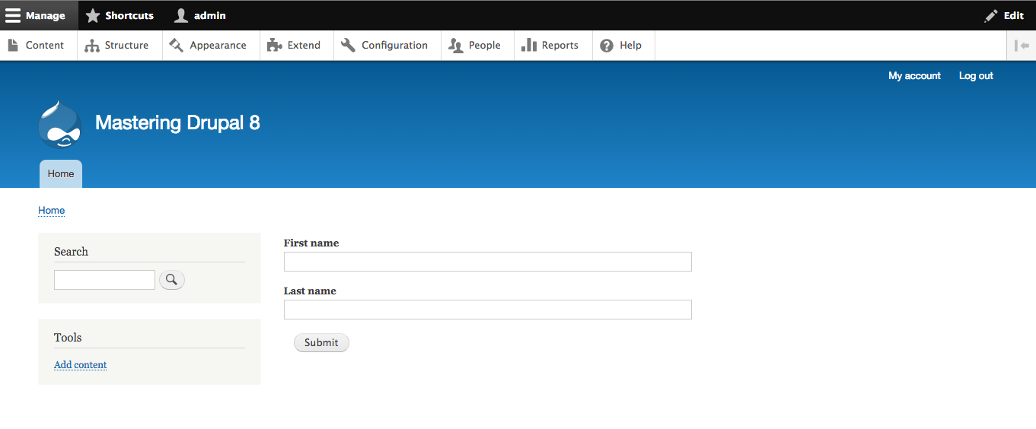Open the Shortcuts toolbar tab
Image resolution: width=1036 pixels, height=429 pixels.
click(122, 15)
